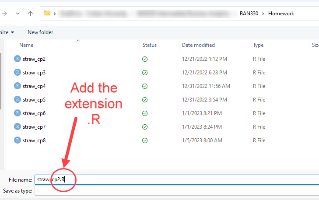The height and width of the screenshot is (200, 319).
Task: Click the R file icon for straw_cp2
Action: [x=18, y=59]
